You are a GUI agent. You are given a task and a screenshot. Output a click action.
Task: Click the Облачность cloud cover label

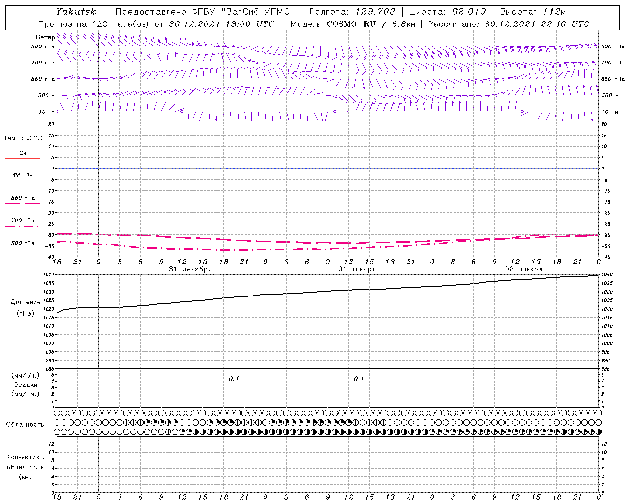pos(25,425)
